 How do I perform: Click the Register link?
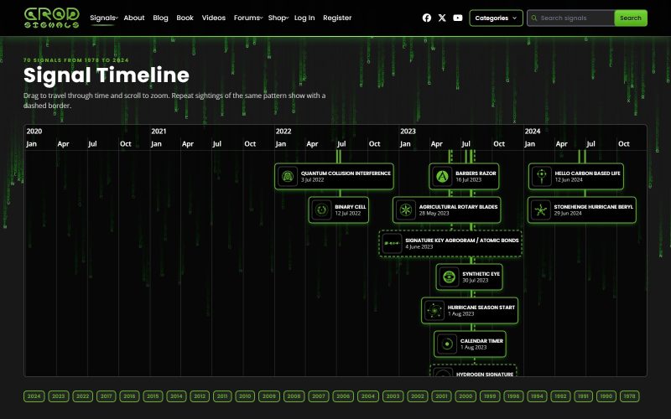(x=337, y=18)
